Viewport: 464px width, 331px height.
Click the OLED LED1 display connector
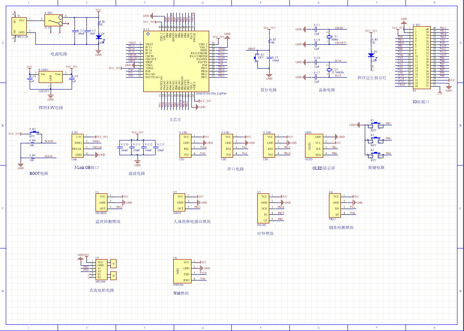click(314, 145)
